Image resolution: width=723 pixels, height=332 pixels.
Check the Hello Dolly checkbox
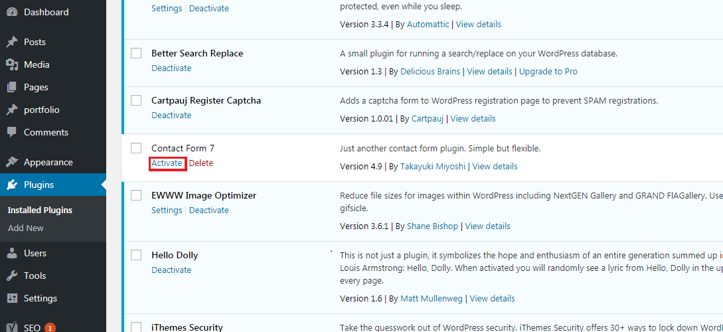pos(136,255)
